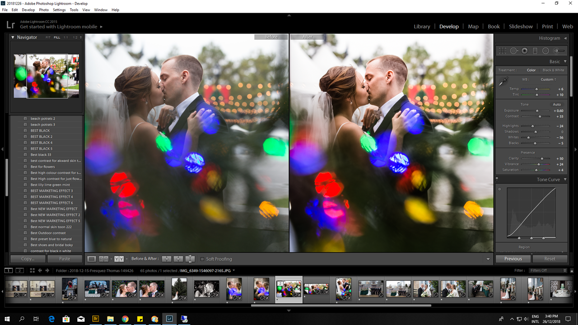The image size is (578, 325).
Task: Click the R/A reference view icon
Action: [103, 259]
